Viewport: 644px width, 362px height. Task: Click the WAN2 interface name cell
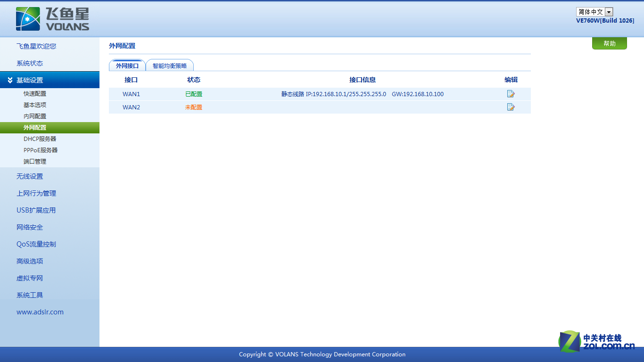click(x=131, y=107)
